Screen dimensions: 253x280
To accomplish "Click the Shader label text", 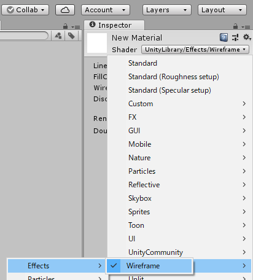I will [x=124, y=50].
